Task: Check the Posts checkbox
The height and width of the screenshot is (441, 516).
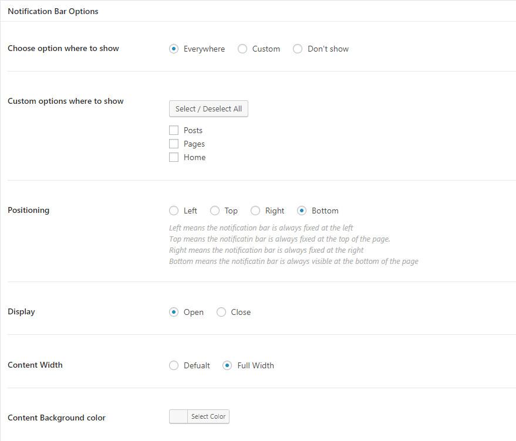Action: [174, 130]
